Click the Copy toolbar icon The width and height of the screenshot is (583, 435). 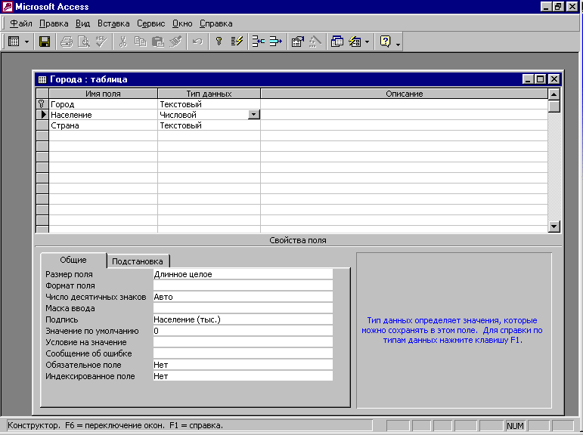coord(140,42)
